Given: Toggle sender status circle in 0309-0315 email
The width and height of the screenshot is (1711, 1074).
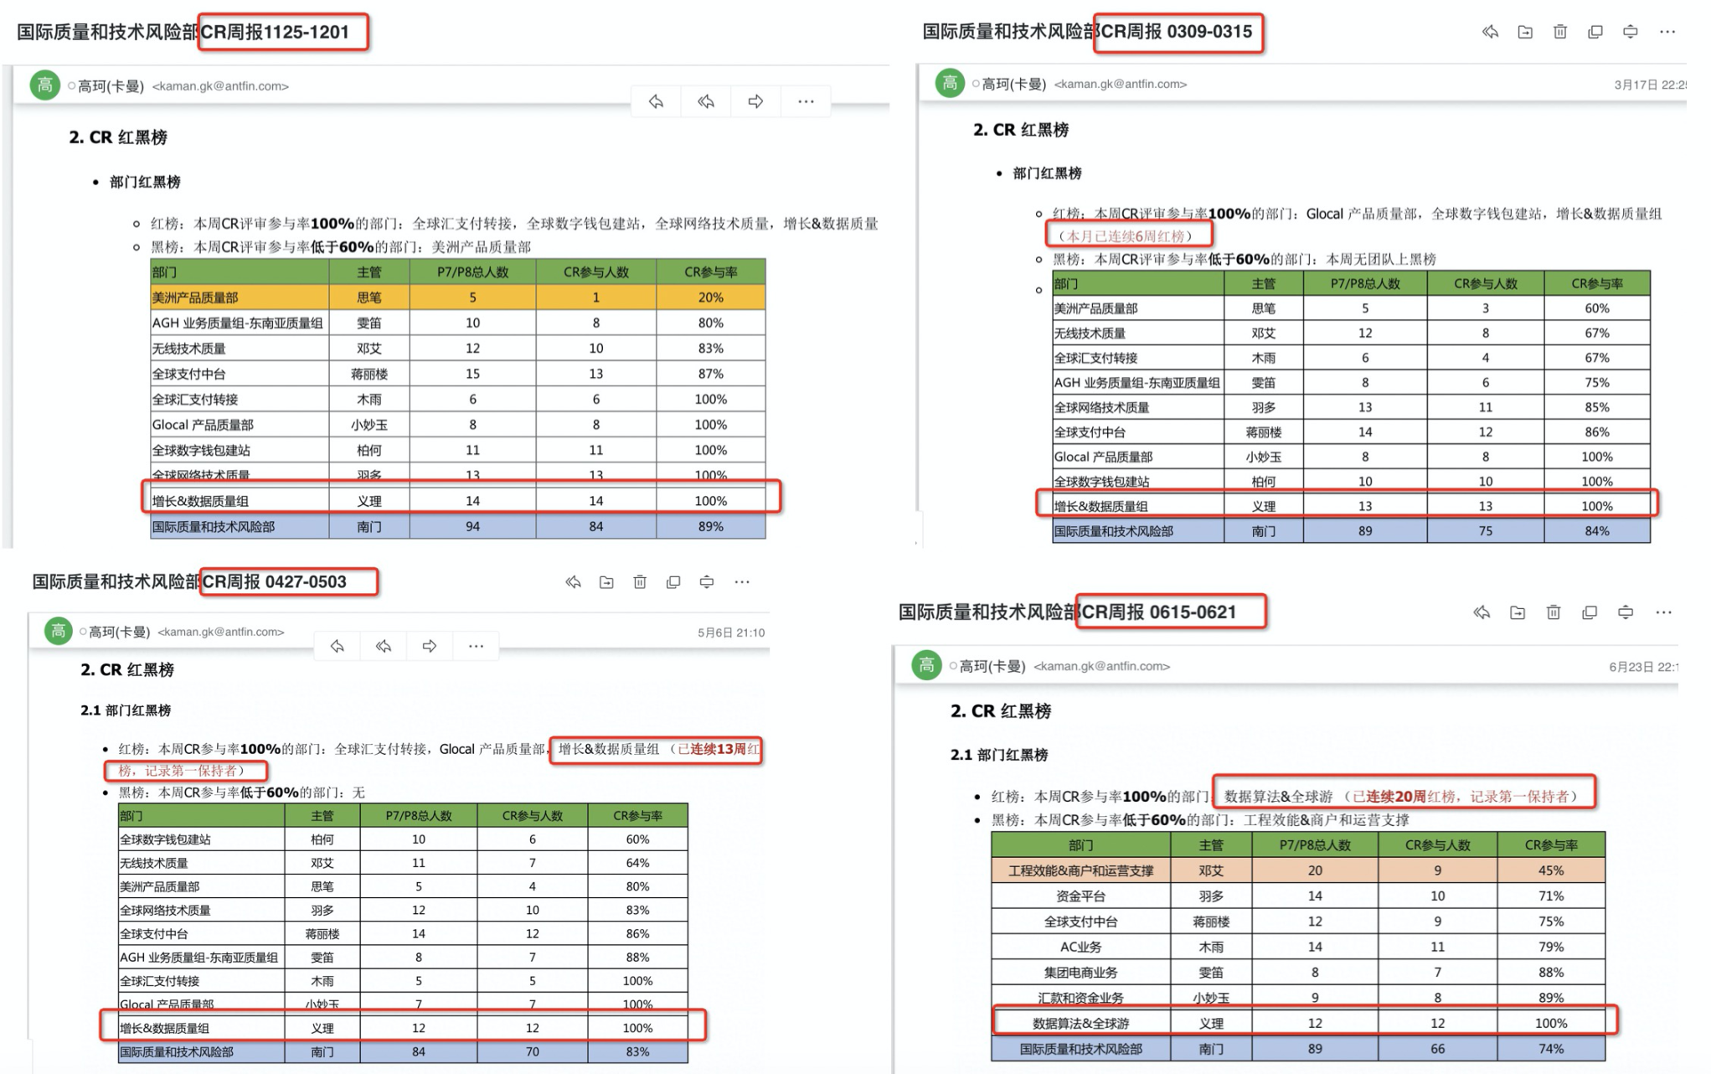Looking at the screenshot, I should [977, 84].
